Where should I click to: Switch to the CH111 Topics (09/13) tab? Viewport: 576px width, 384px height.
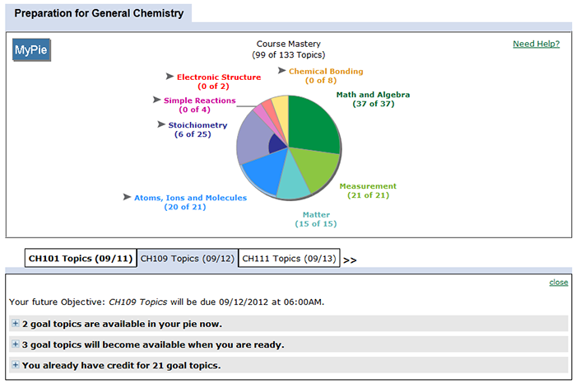click(x=289, y=259)
